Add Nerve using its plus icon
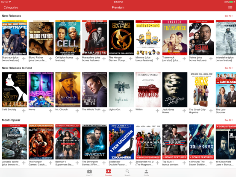Screen dimensions: 236x177 tap(50, 111)
